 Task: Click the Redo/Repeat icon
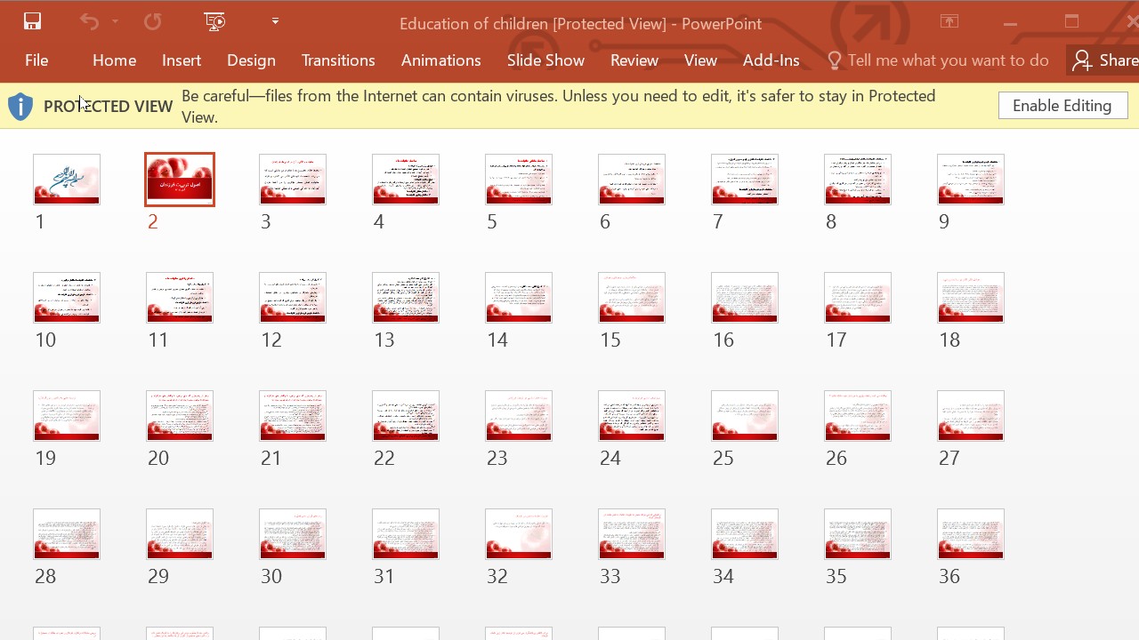153,22
